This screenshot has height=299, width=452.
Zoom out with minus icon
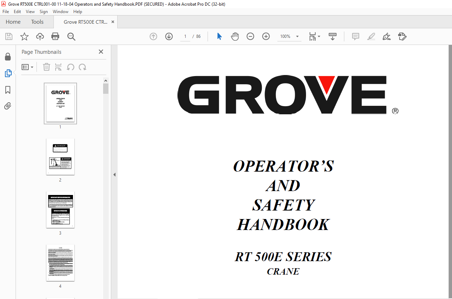tap(250, 36)
